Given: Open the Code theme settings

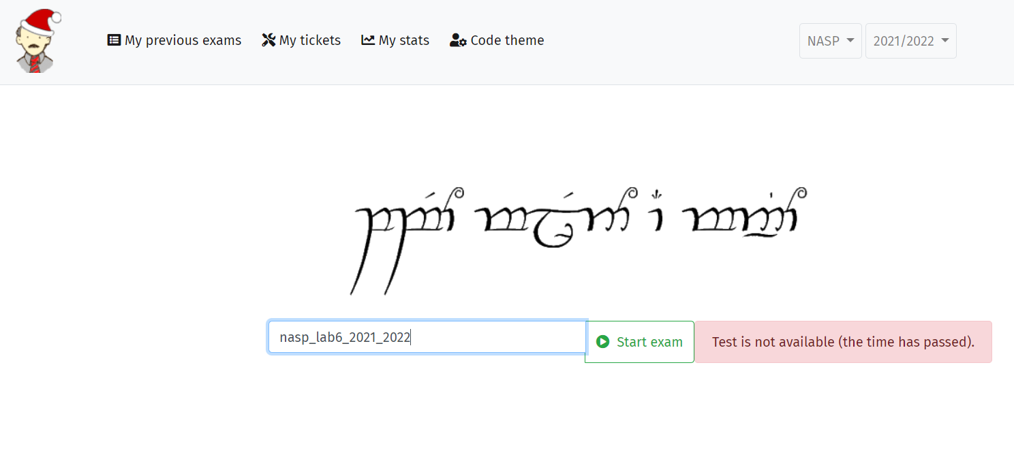Looking at the screenshot, I should [x=497, y=40].
